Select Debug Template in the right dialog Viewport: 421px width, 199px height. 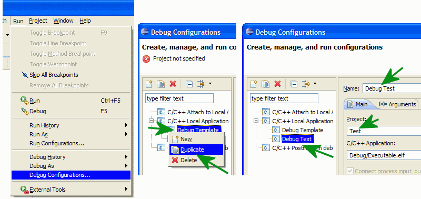303,130
